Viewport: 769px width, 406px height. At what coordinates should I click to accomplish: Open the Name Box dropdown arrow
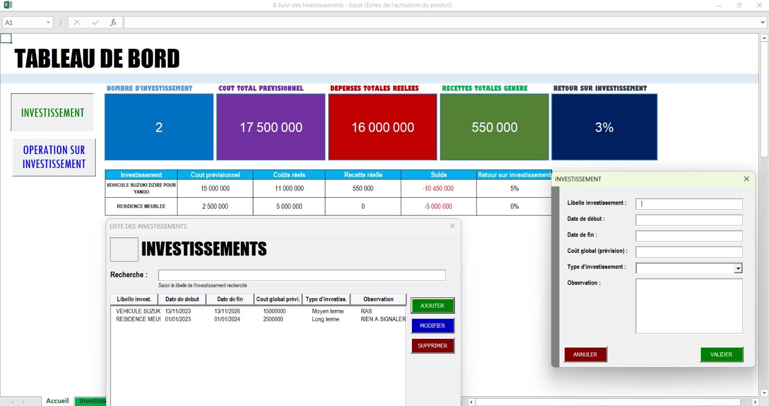point(48,23)
